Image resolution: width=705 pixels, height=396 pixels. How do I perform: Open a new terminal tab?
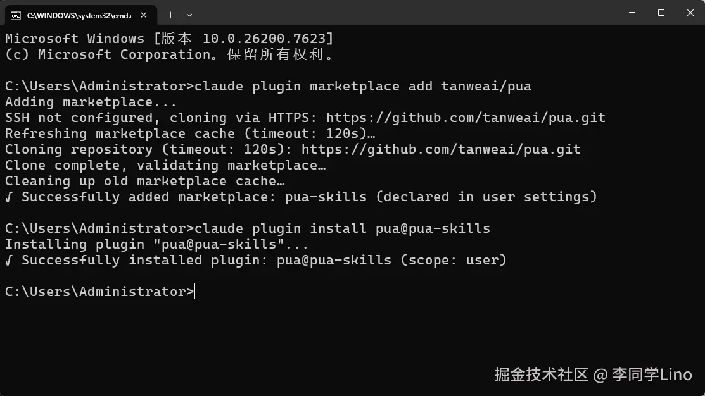point(170,15)
